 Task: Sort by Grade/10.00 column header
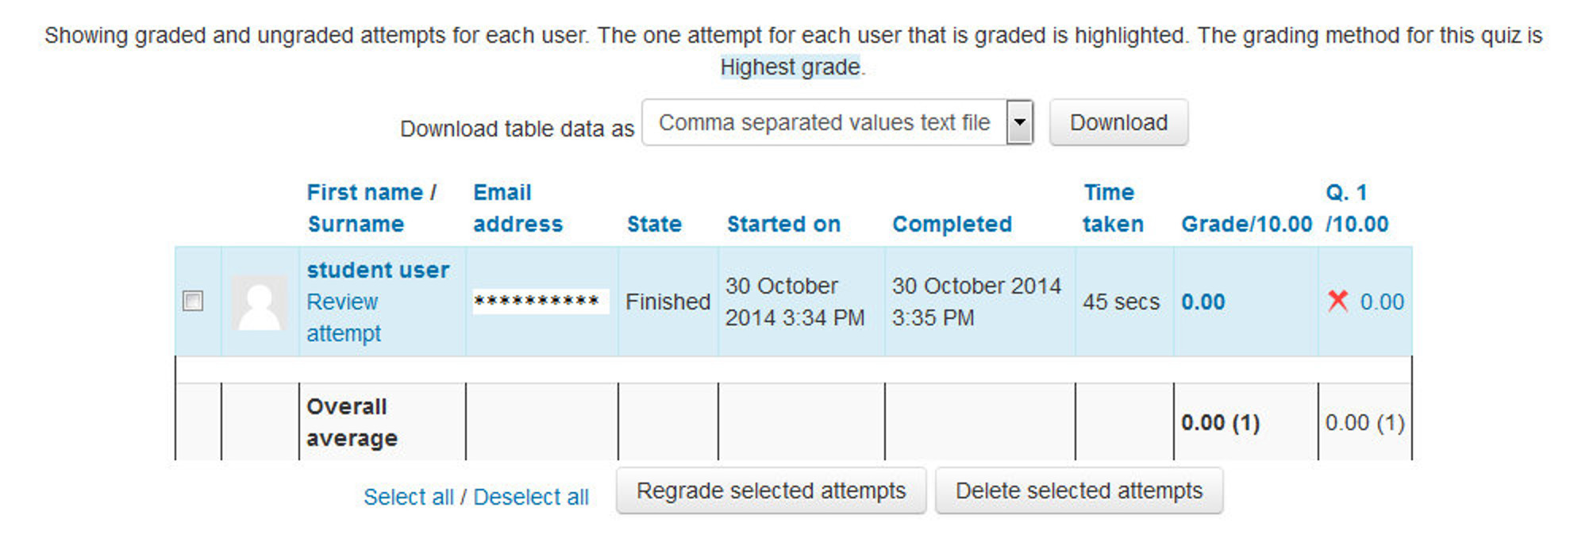[x=1246, y=225]
